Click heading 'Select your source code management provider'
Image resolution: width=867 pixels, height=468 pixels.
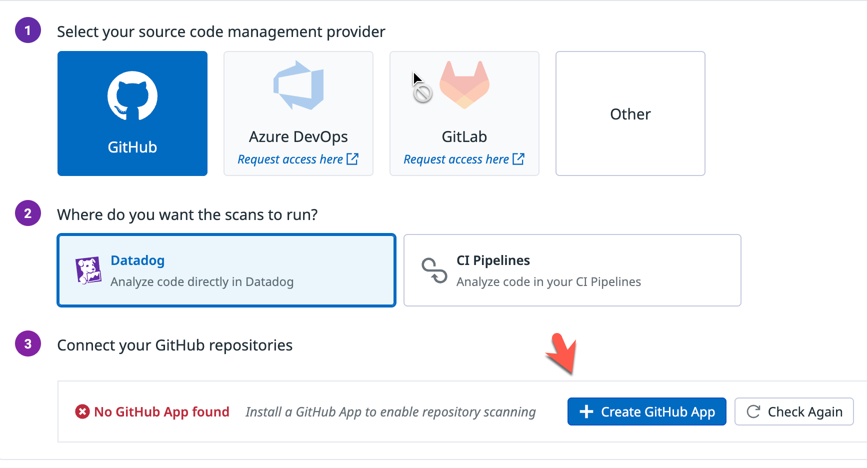point(221,31)
